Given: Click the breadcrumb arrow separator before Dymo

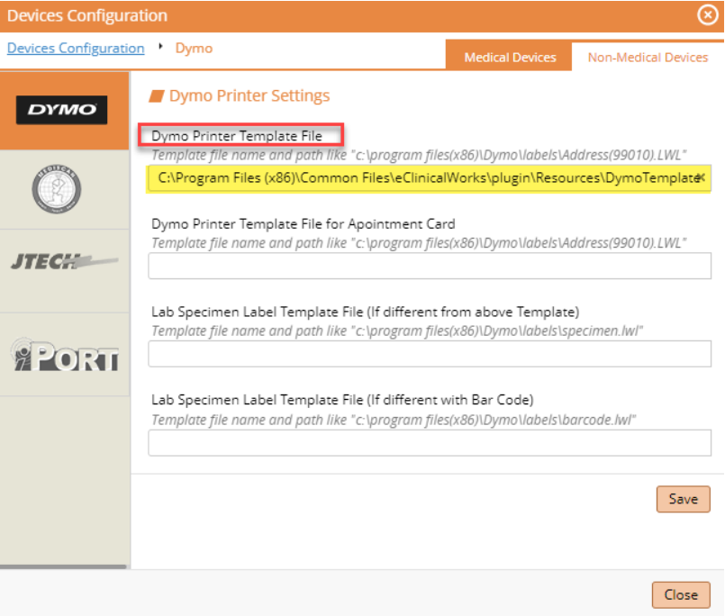Looking at the screenshot, I should 159,47.
